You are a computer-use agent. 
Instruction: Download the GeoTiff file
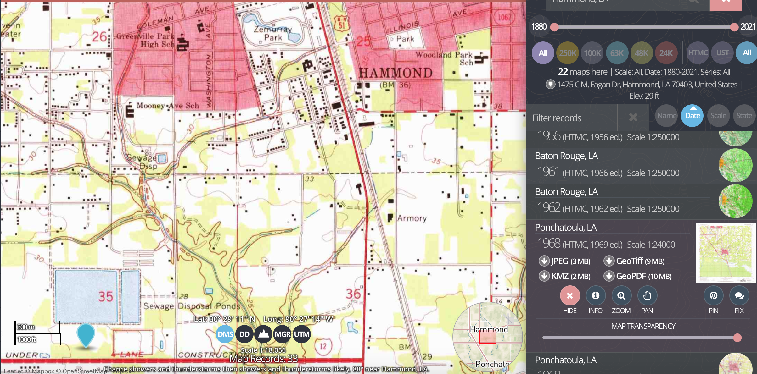634,261
